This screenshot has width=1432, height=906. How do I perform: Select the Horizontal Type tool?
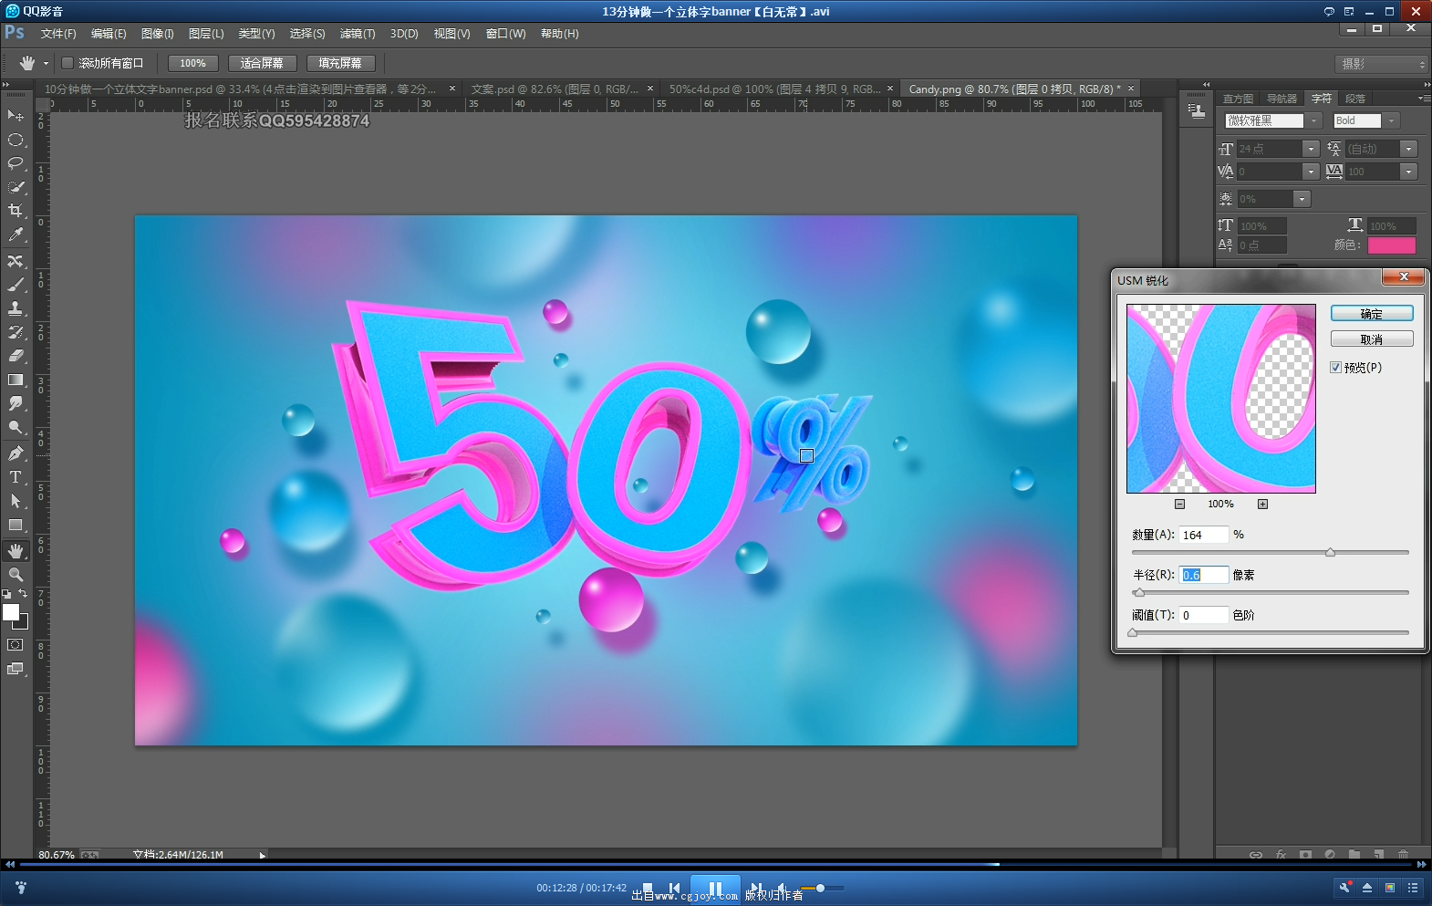[16, 477]
